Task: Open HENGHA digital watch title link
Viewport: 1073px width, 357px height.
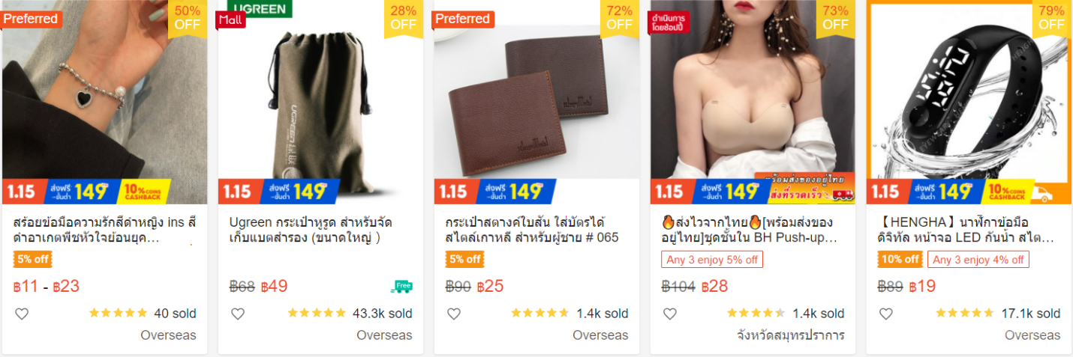Action: [966, 231]
